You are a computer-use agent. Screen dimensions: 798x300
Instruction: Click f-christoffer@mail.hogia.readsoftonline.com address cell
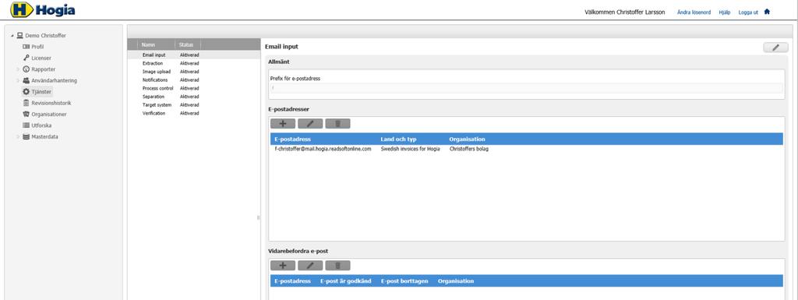tap(323, 149)
